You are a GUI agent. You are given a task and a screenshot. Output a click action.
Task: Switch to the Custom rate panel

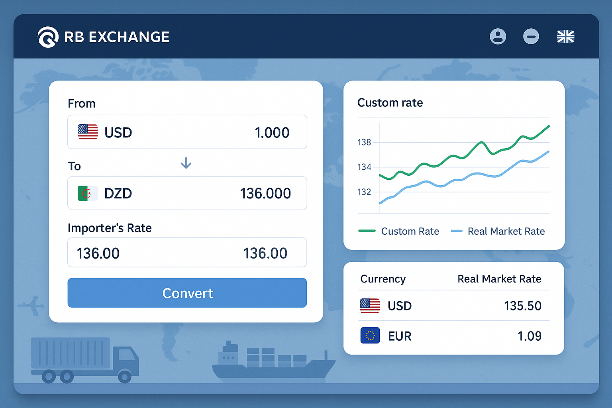click(x=390, y=102)
